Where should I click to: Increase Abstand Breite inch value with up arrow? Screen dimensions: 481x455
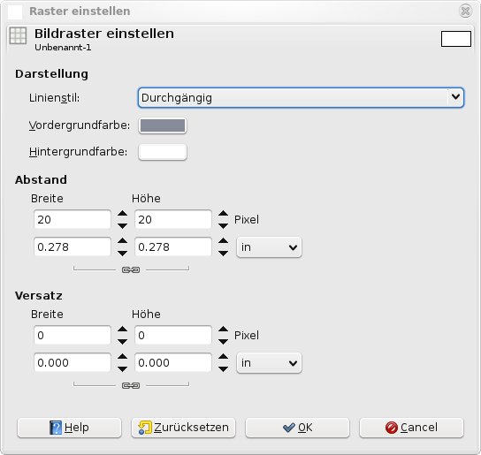click(x=122, y=240)
